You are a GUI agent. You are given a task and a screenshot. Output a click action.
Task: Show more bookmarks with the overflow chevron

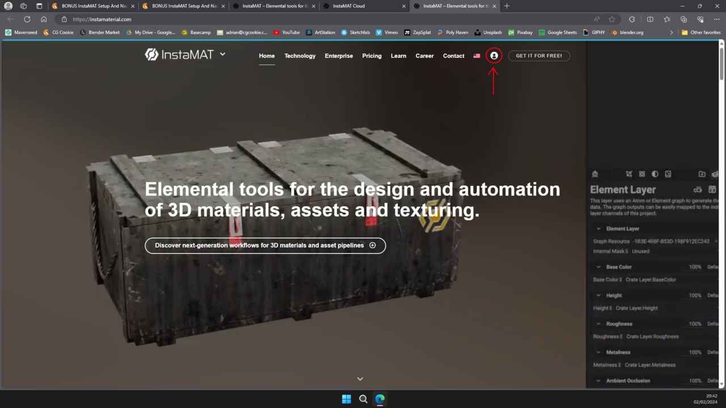coord(671,32)
